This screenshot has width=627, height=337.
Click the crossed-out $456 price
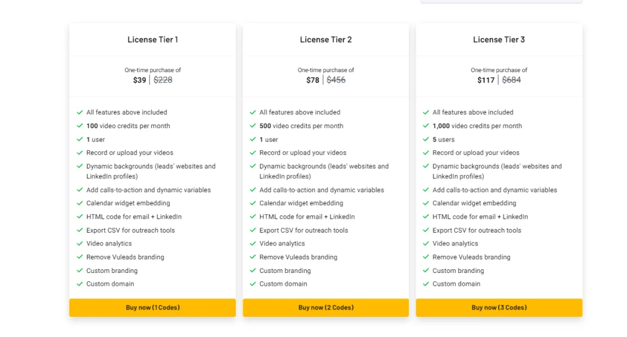coord(336,80)
